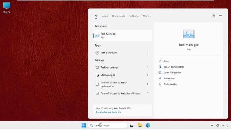Screen dimensions: 231x130
Task: Open Task View from the taskbar
Action: pyautogui.click(x=131, y=126)
